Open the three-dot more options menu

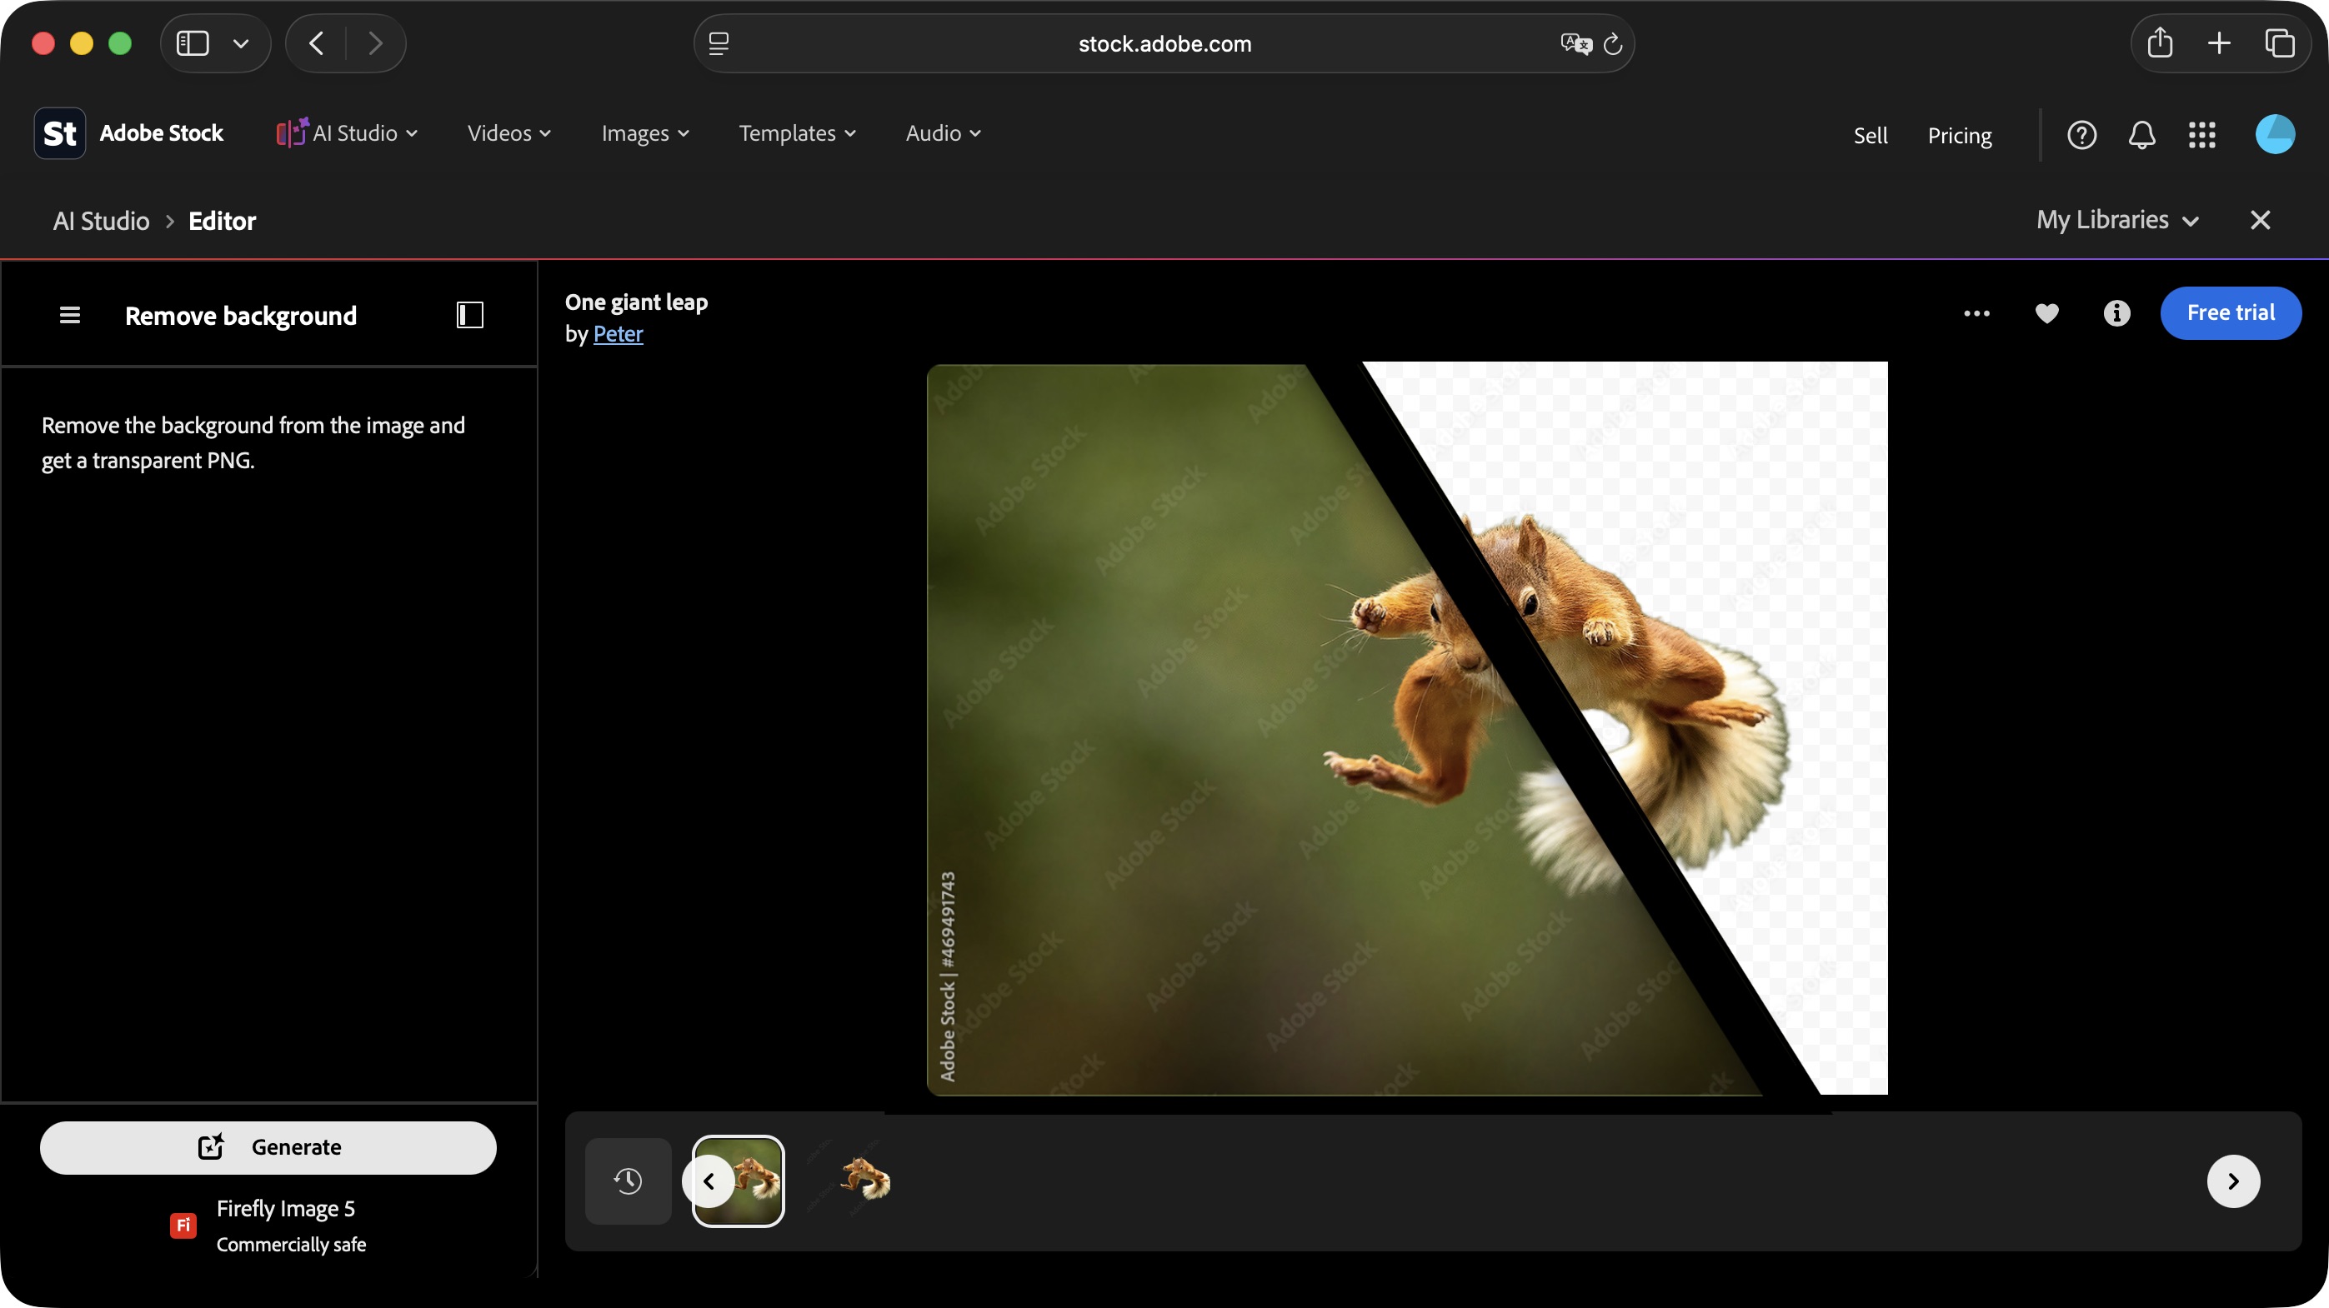pyautogui.click(x=1976, y=313)
